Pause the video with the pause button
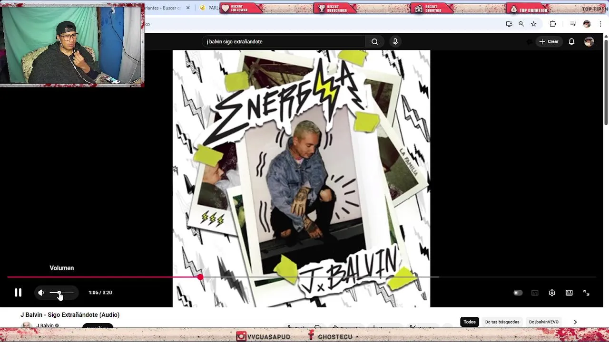Screen dimensions: 609x342 (18, 293)
